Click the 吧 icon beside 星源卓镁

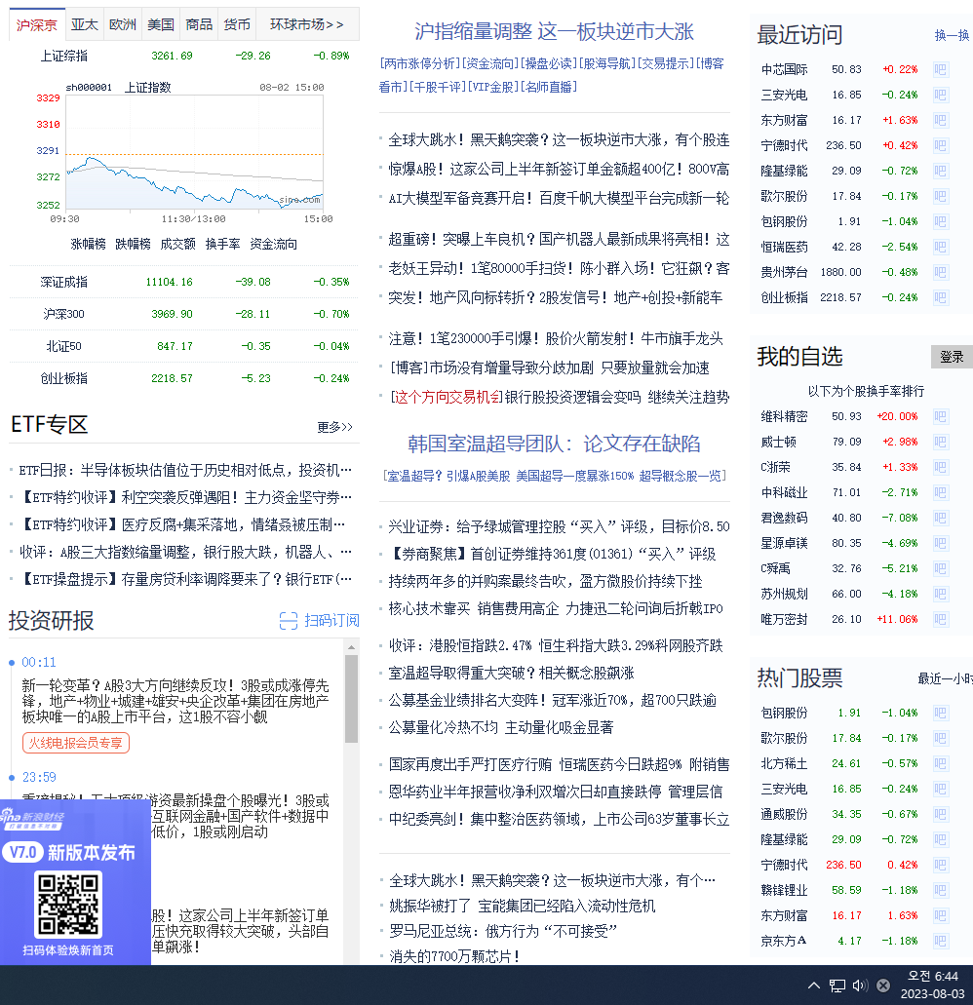[940, 544]
